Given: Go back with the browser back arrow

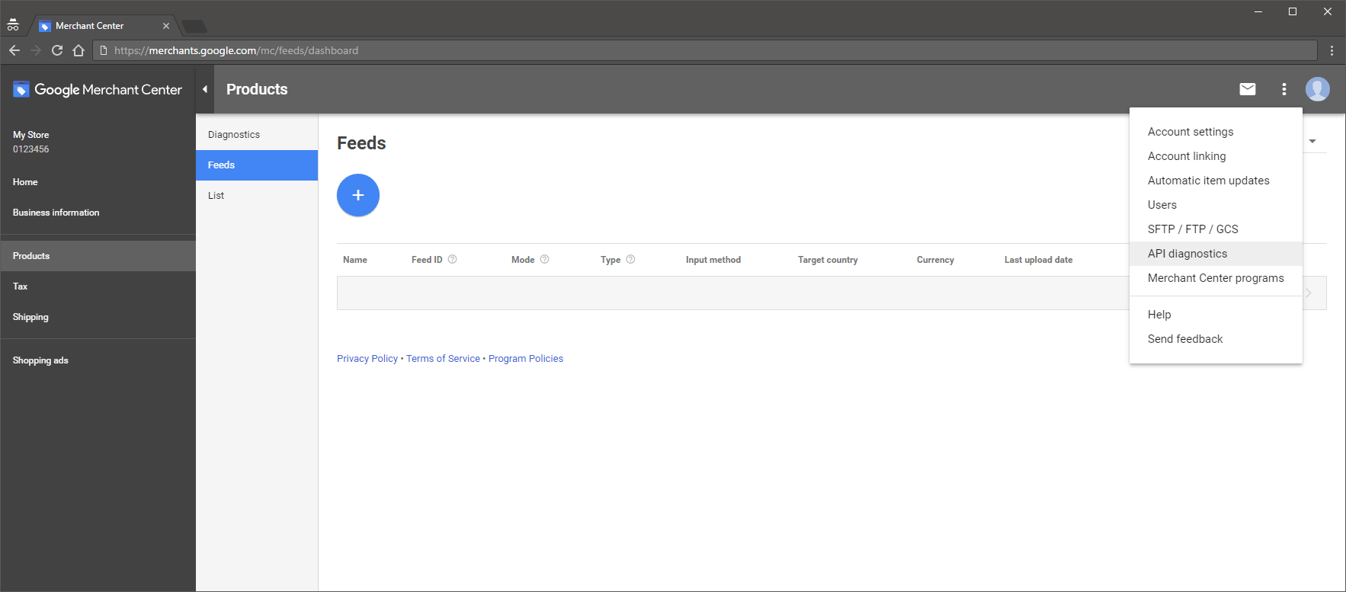Looking at the screenshot, I should [14, 50].
